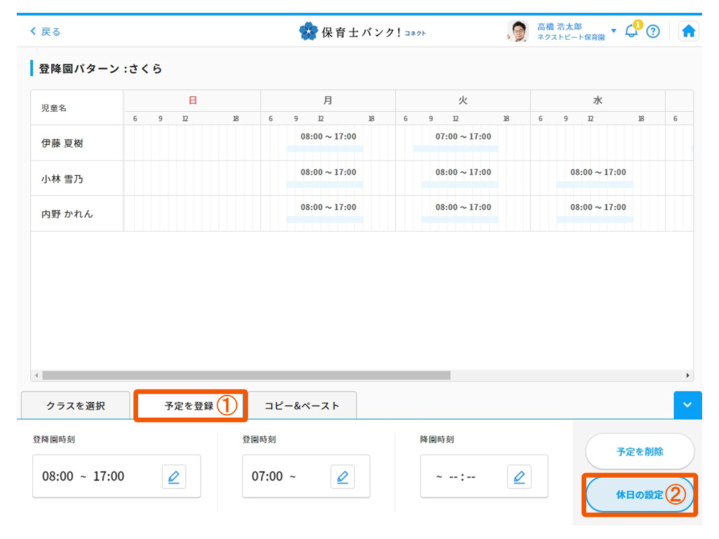Click the help question mark icon
719x539 pixels.
tap(653, 30)
